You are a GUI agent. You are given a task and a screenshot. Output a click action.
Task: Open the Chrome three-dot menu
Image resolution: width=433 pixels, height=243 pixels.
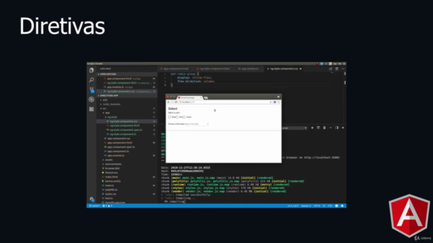[279, 102]
